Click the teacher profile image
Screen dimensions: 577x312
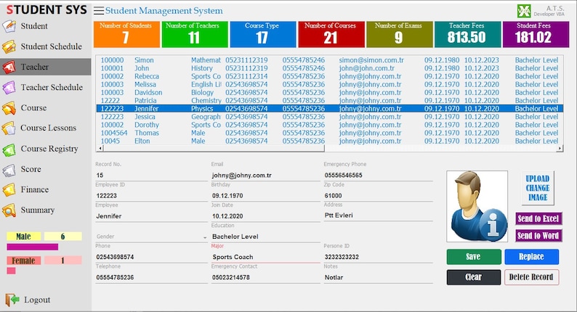coord(477,206)
